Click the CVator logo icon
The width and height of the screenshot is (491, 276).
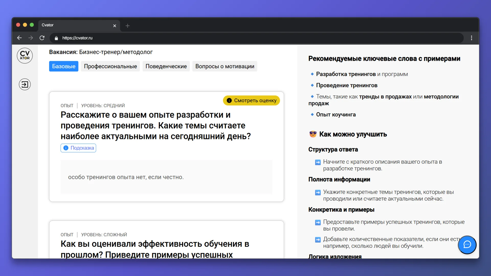pos(25,55)
